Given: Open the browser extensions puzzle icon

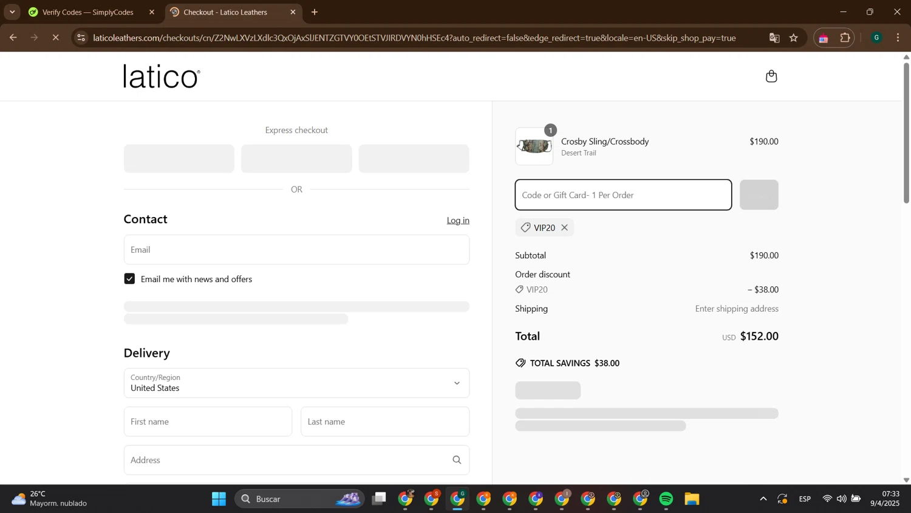Looking at the screenshot, I should point(845,38).
